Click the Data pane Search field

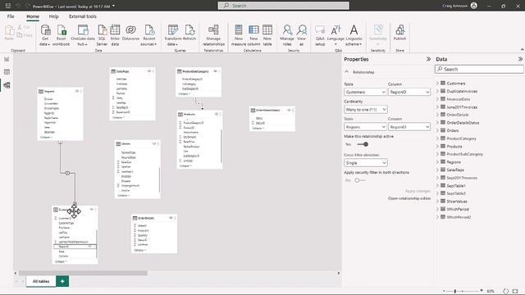tap(479, 69)
